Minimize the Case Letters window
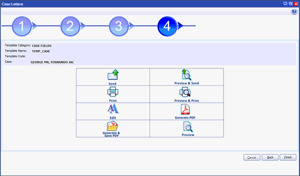Viewport: 300px width, 176px height. [x=285, y=4]
